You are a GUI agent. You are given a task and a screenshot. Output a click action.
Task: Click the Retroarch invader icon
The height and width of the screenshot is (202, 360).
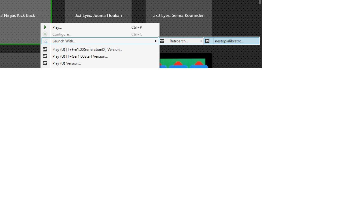click(x=162, y=41)
